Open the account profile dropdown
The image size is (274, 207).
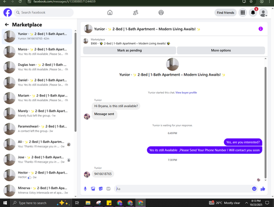[x=263, y=13]
